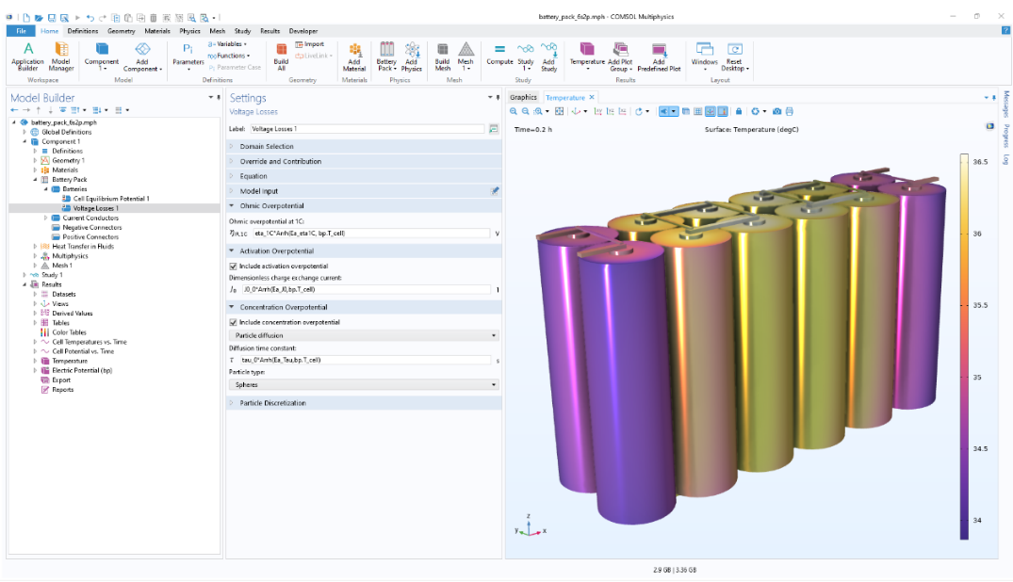Open the Parameters tool
The image size is (1013, 582).
pos(188,57)
